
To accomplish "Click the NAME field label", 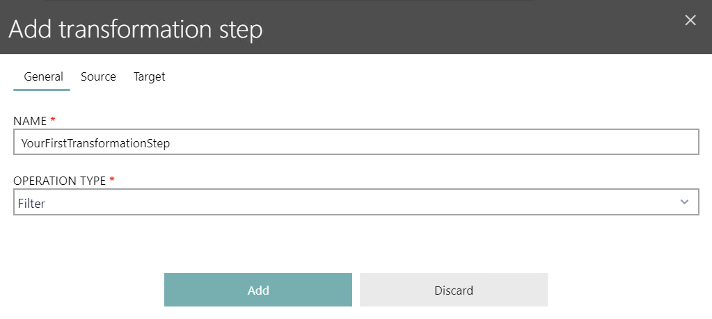I will (x=29, y=121).
